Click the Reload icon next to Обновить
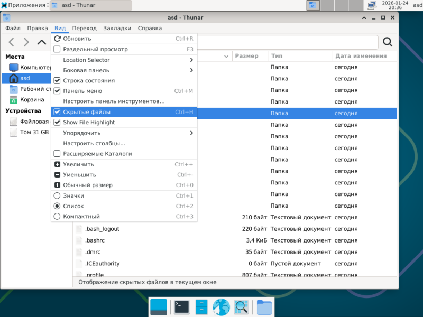 pyautogui.click(x=57, y=39)
